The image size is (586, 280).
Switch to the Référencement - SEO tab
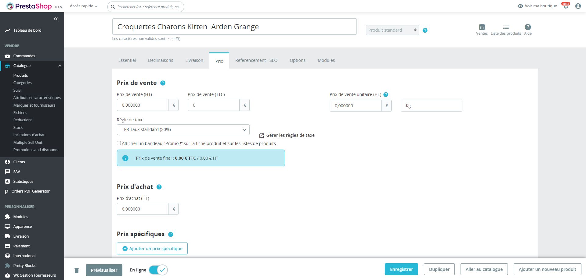click(x=256, y=60)
